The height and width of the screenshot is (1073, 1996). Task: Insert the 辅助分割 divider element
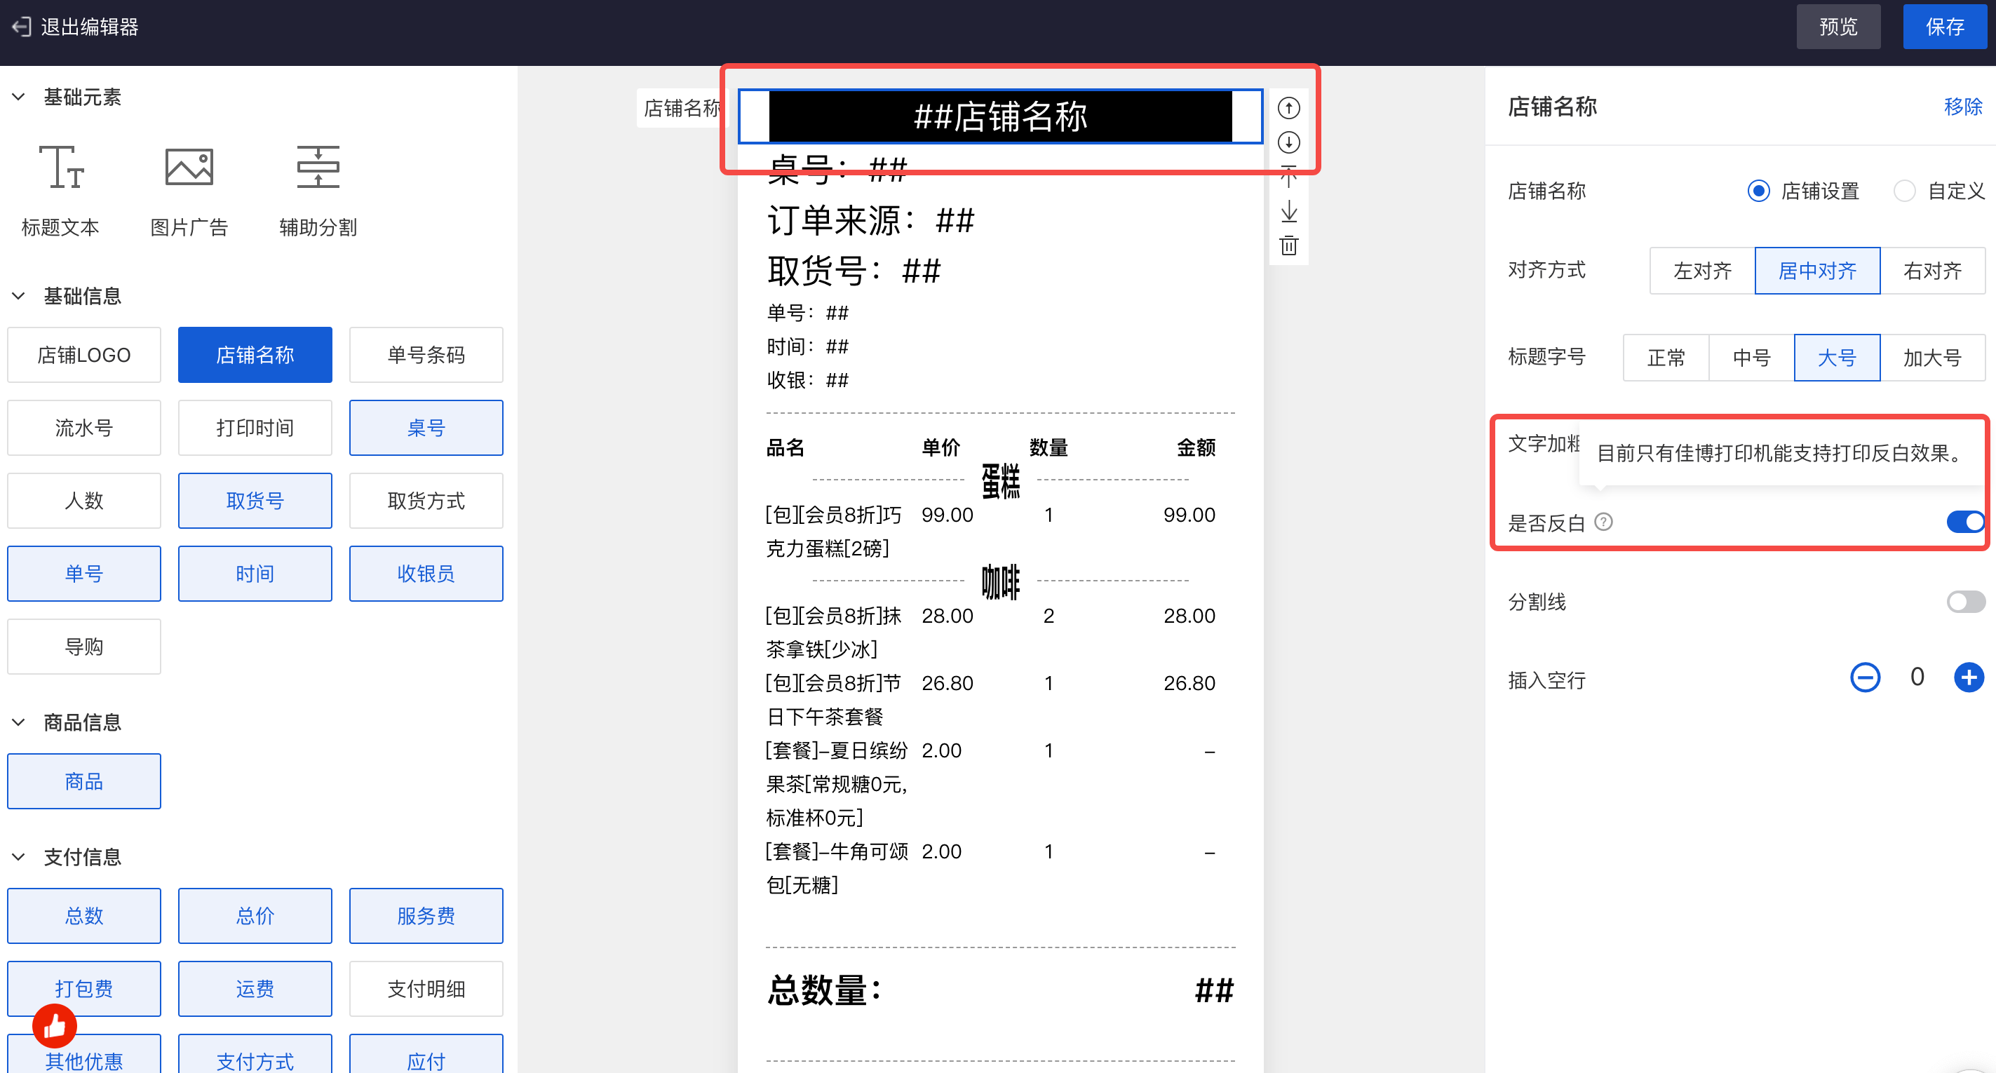(x=318, y=167)
